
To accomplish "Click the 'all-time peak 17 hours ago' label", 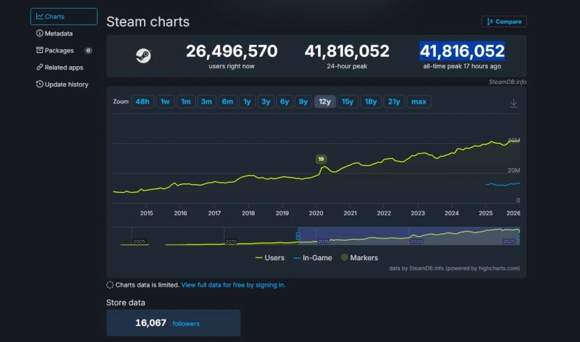I will pos(462,66).
